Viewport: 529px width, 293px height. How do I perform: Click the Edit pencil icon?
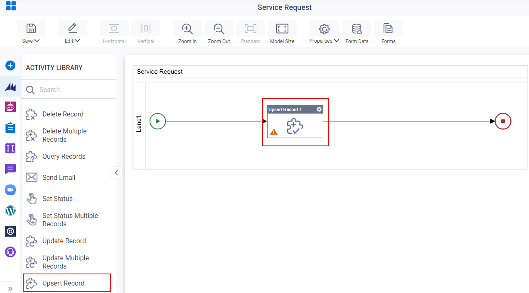point(72,28)
